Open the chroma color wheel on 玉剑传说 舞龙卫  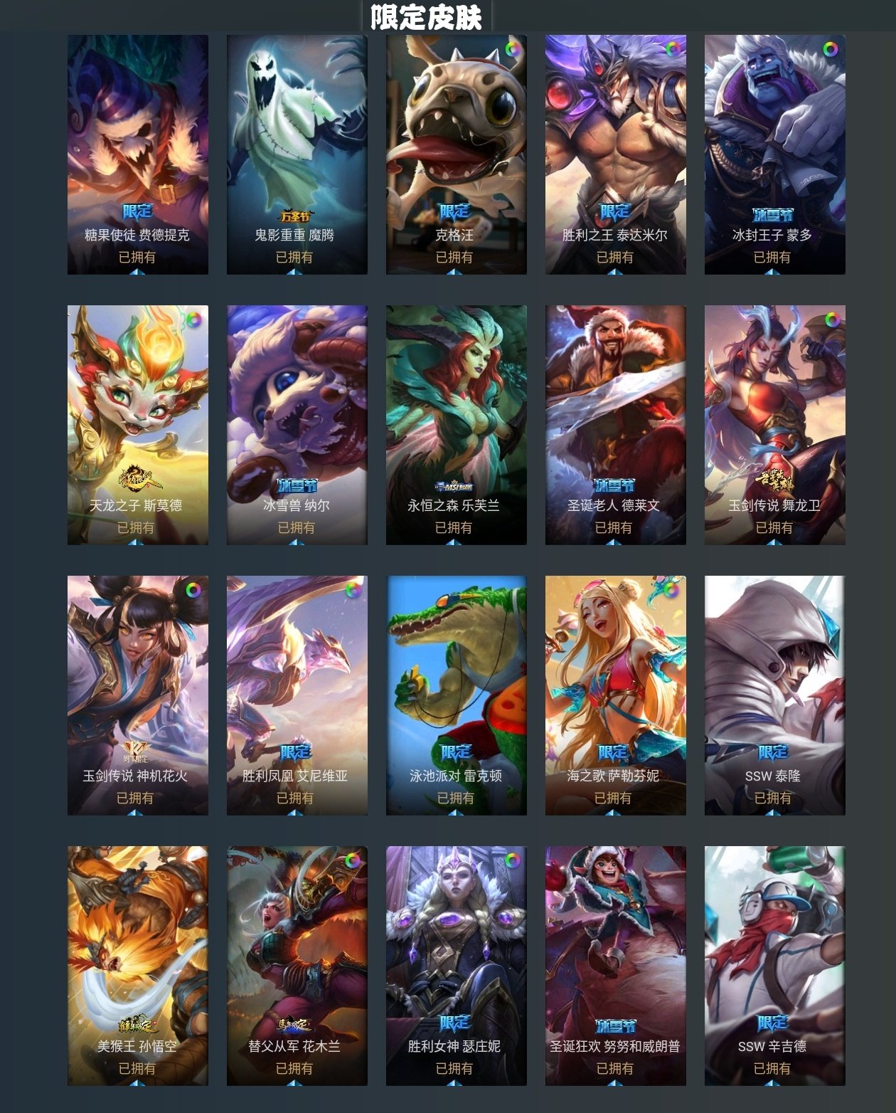(x=831, y=320)
